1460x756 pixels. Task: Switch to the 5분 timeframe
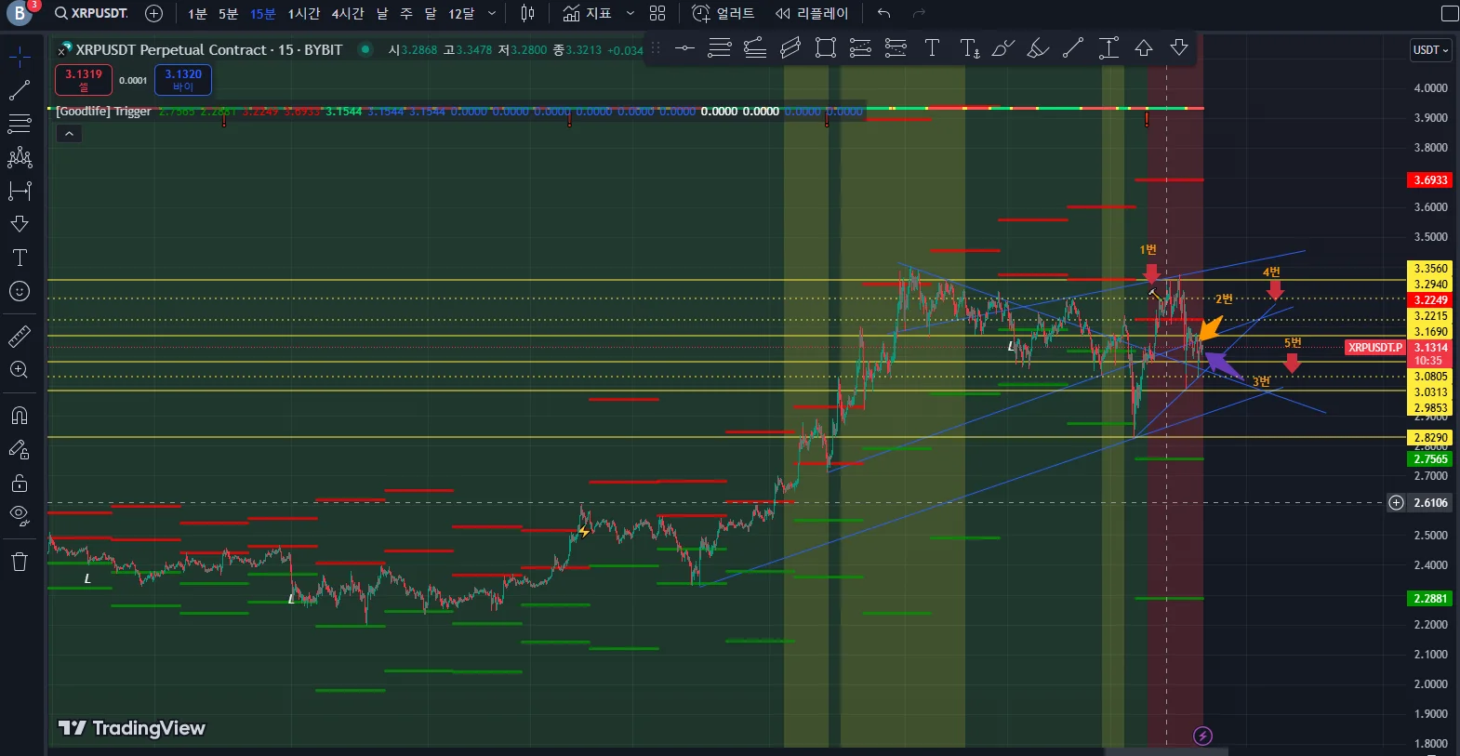(x=229, y=13)
